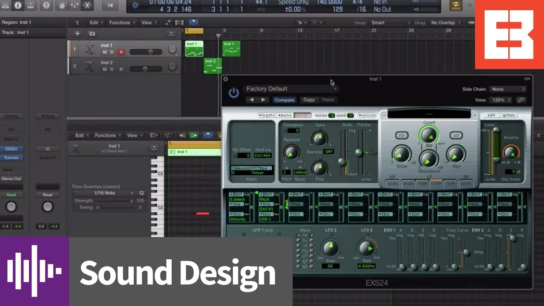Select the Inst 2 region in the arrangement

(213, 66)
